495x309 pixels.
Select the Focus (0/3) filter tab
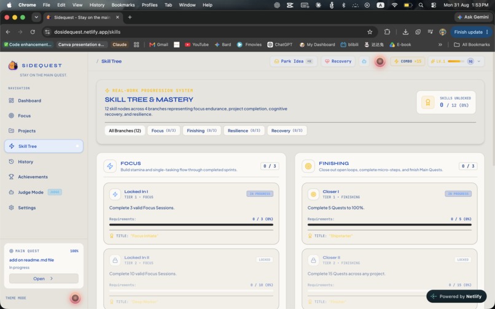tap(163, 131)
